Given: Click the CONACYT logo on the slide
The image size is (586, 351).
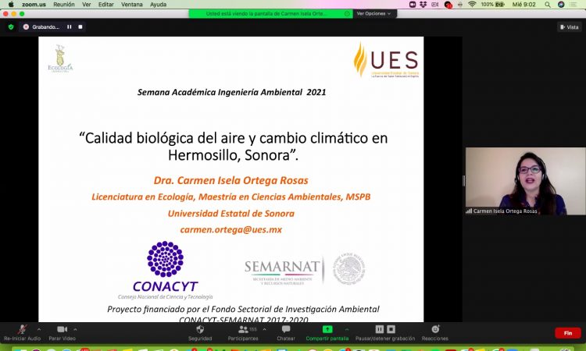Looking at the screenshot, I should tap(165, 270).
